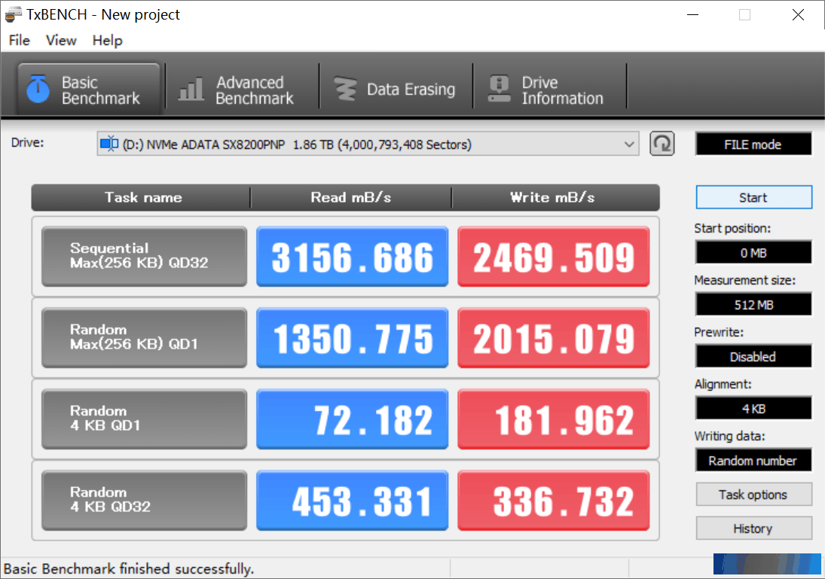Click the FILE mode button
The height and width of the screenshot is (579, 825).
coord(753,145)
